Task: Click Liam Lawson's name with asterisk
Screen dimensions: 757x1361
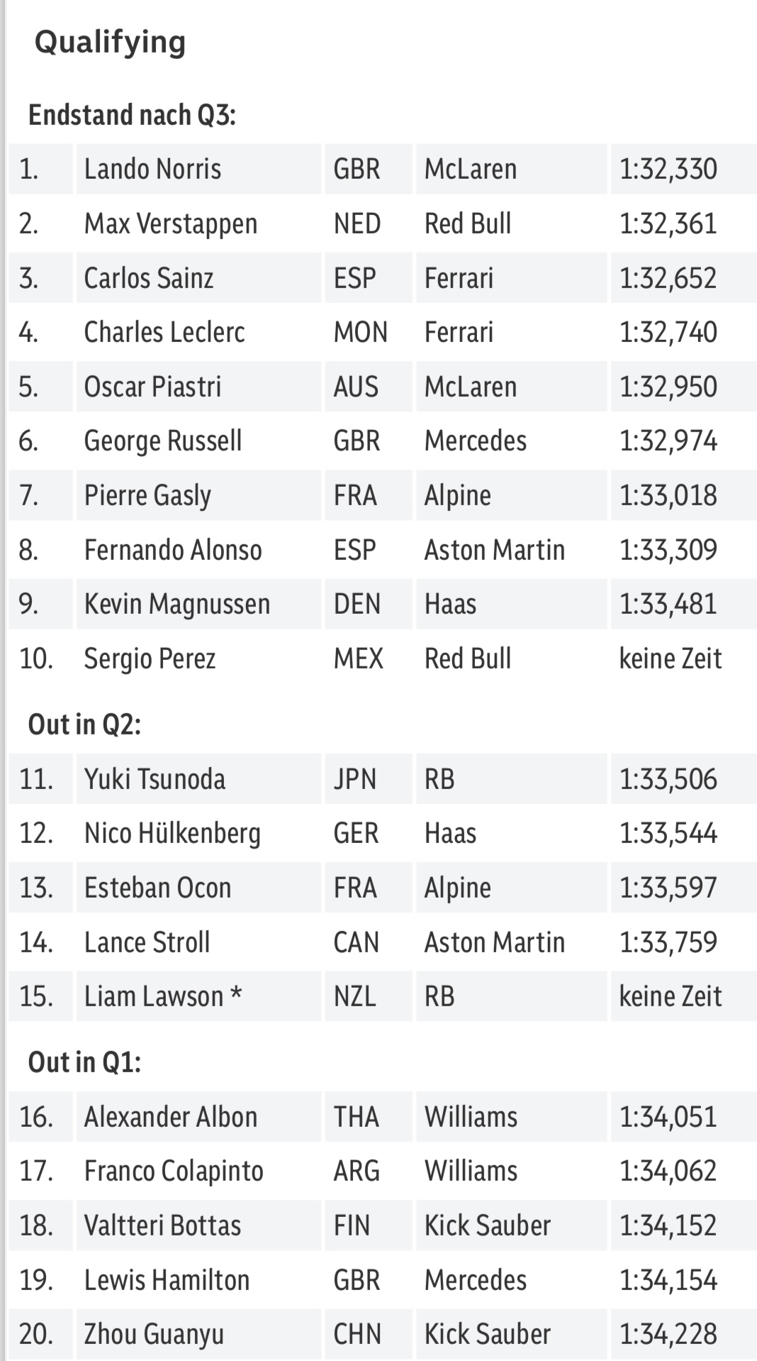Action: 163,996
